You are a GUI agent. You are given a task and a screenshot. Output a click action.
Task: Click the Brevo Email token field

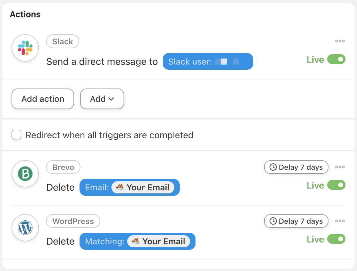coord(129,187)
